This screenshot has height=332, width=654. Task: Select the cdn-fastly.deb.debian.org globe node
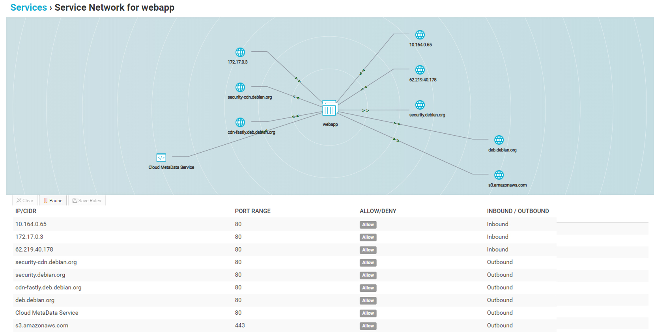[240, 122]
